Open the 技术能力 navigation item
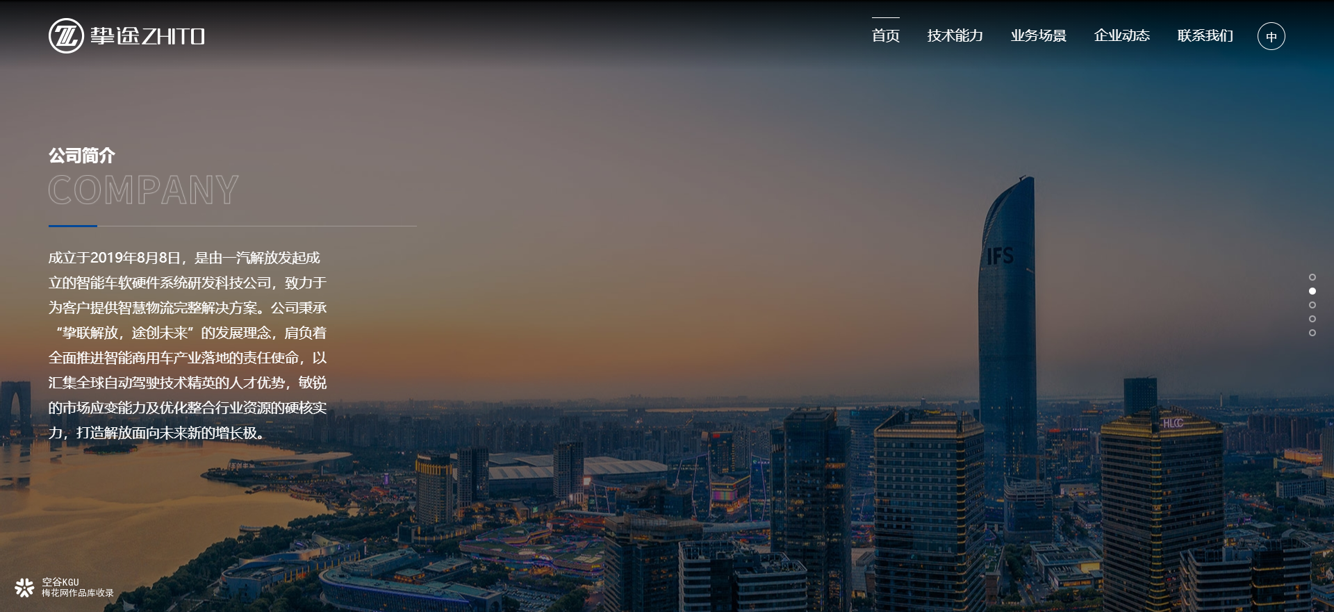The image size is (1334, 612). point(955,35)
